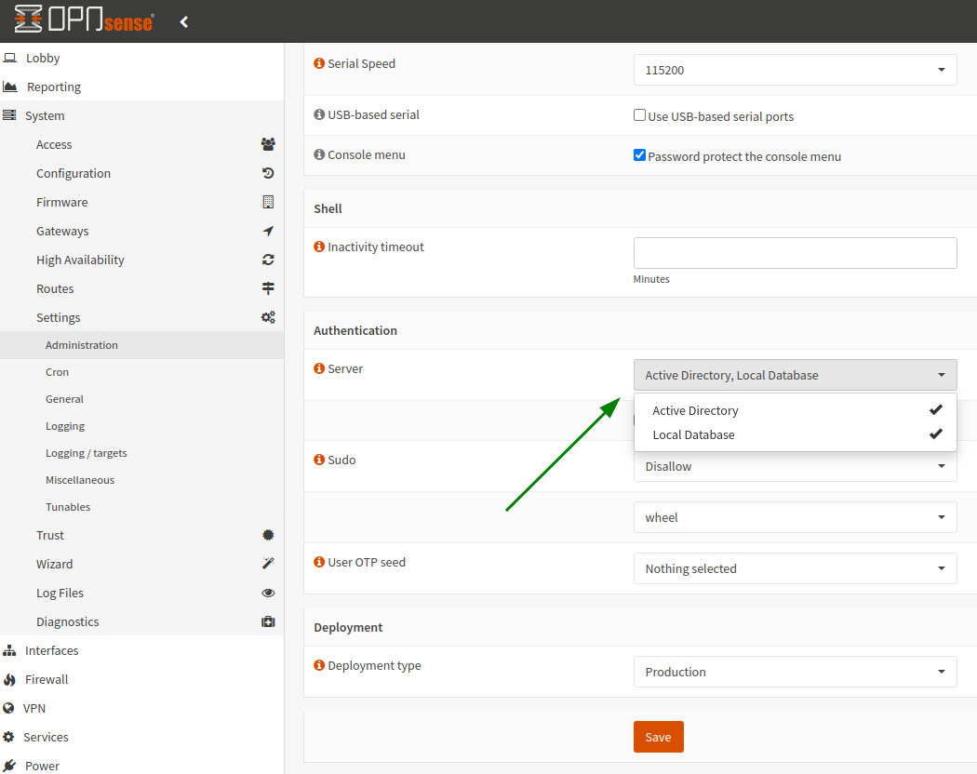The width and height of the screenshot is (977, 774).
Task: Open the Deployment type dropdown
Action: (795, 672)
